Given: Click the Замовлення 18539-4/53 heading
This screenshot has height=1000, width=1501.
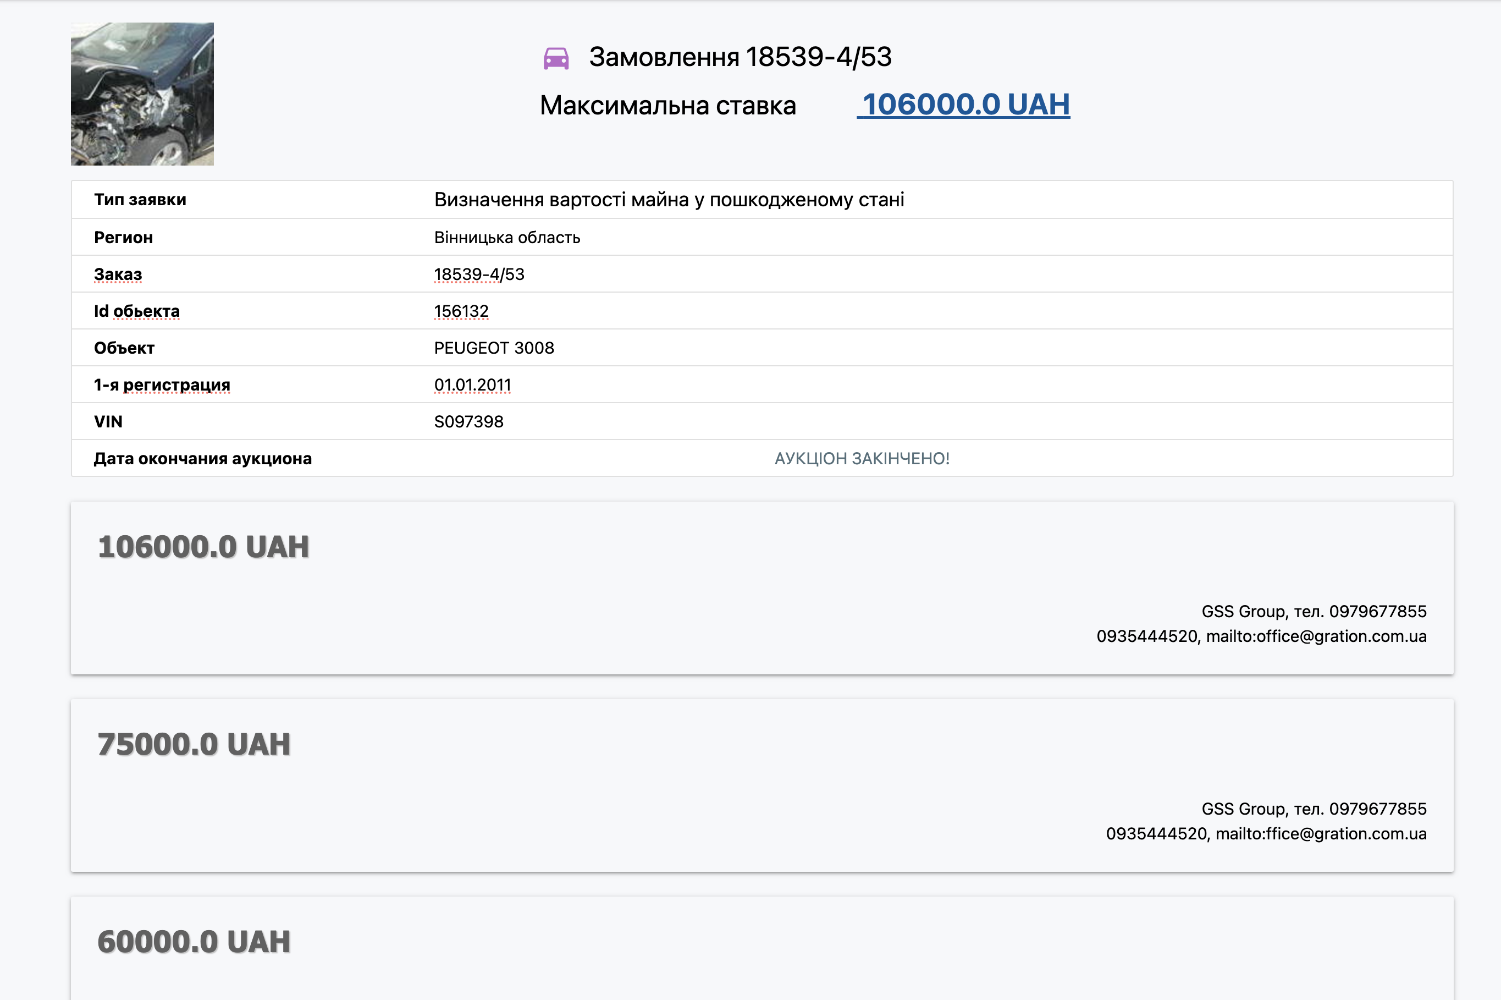Looking at the screenshot, I should (740, 57).
